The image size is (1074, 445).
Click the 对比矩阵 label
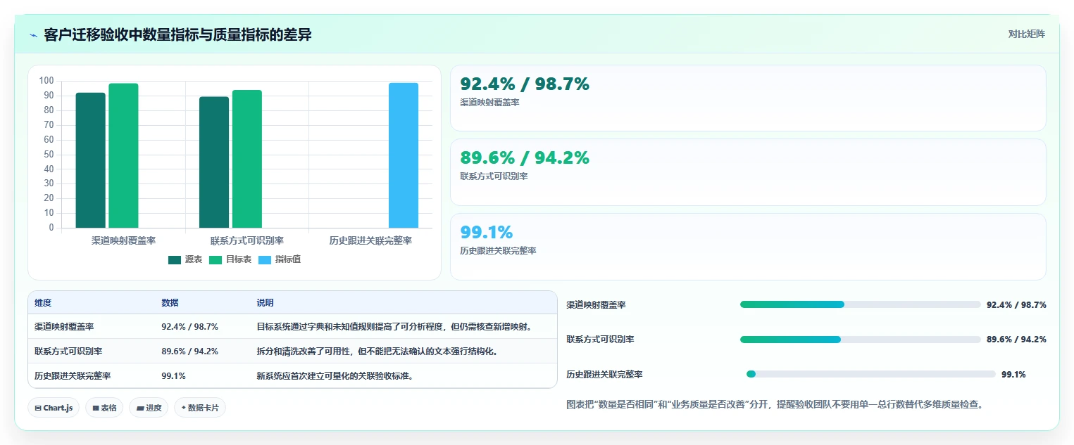point(1026,34)
